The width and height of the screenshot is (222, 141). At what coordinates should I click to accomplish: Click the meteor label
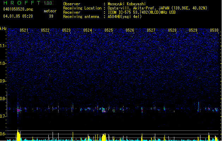coord(50,11)
